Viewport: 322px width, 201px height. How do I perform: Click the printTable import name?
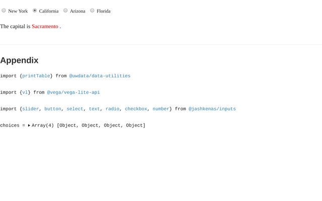(x=36, y=76)
